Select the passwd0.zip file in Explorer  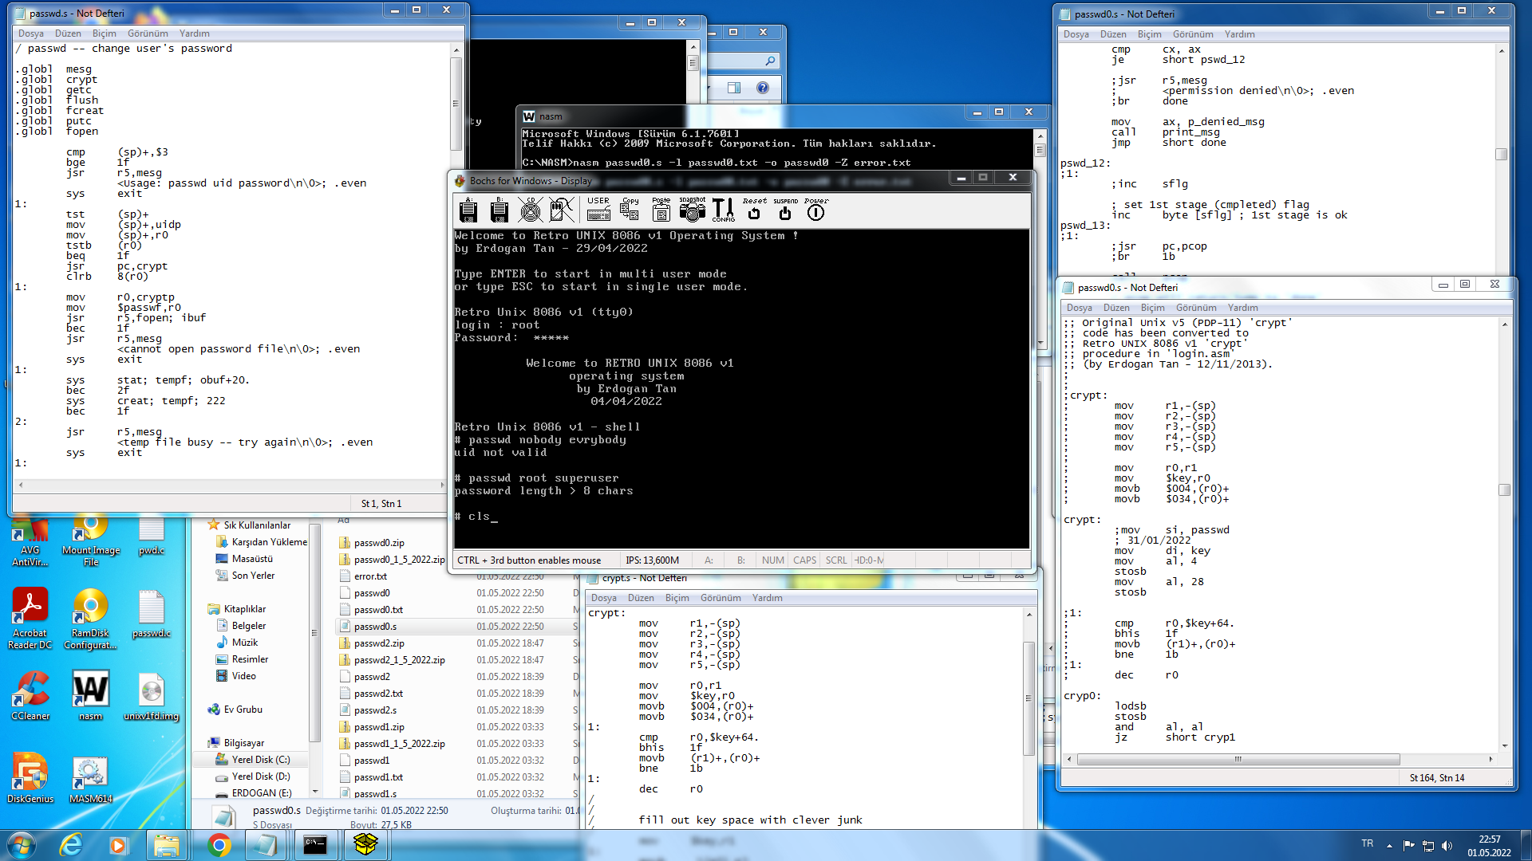(x=379, y=543)
